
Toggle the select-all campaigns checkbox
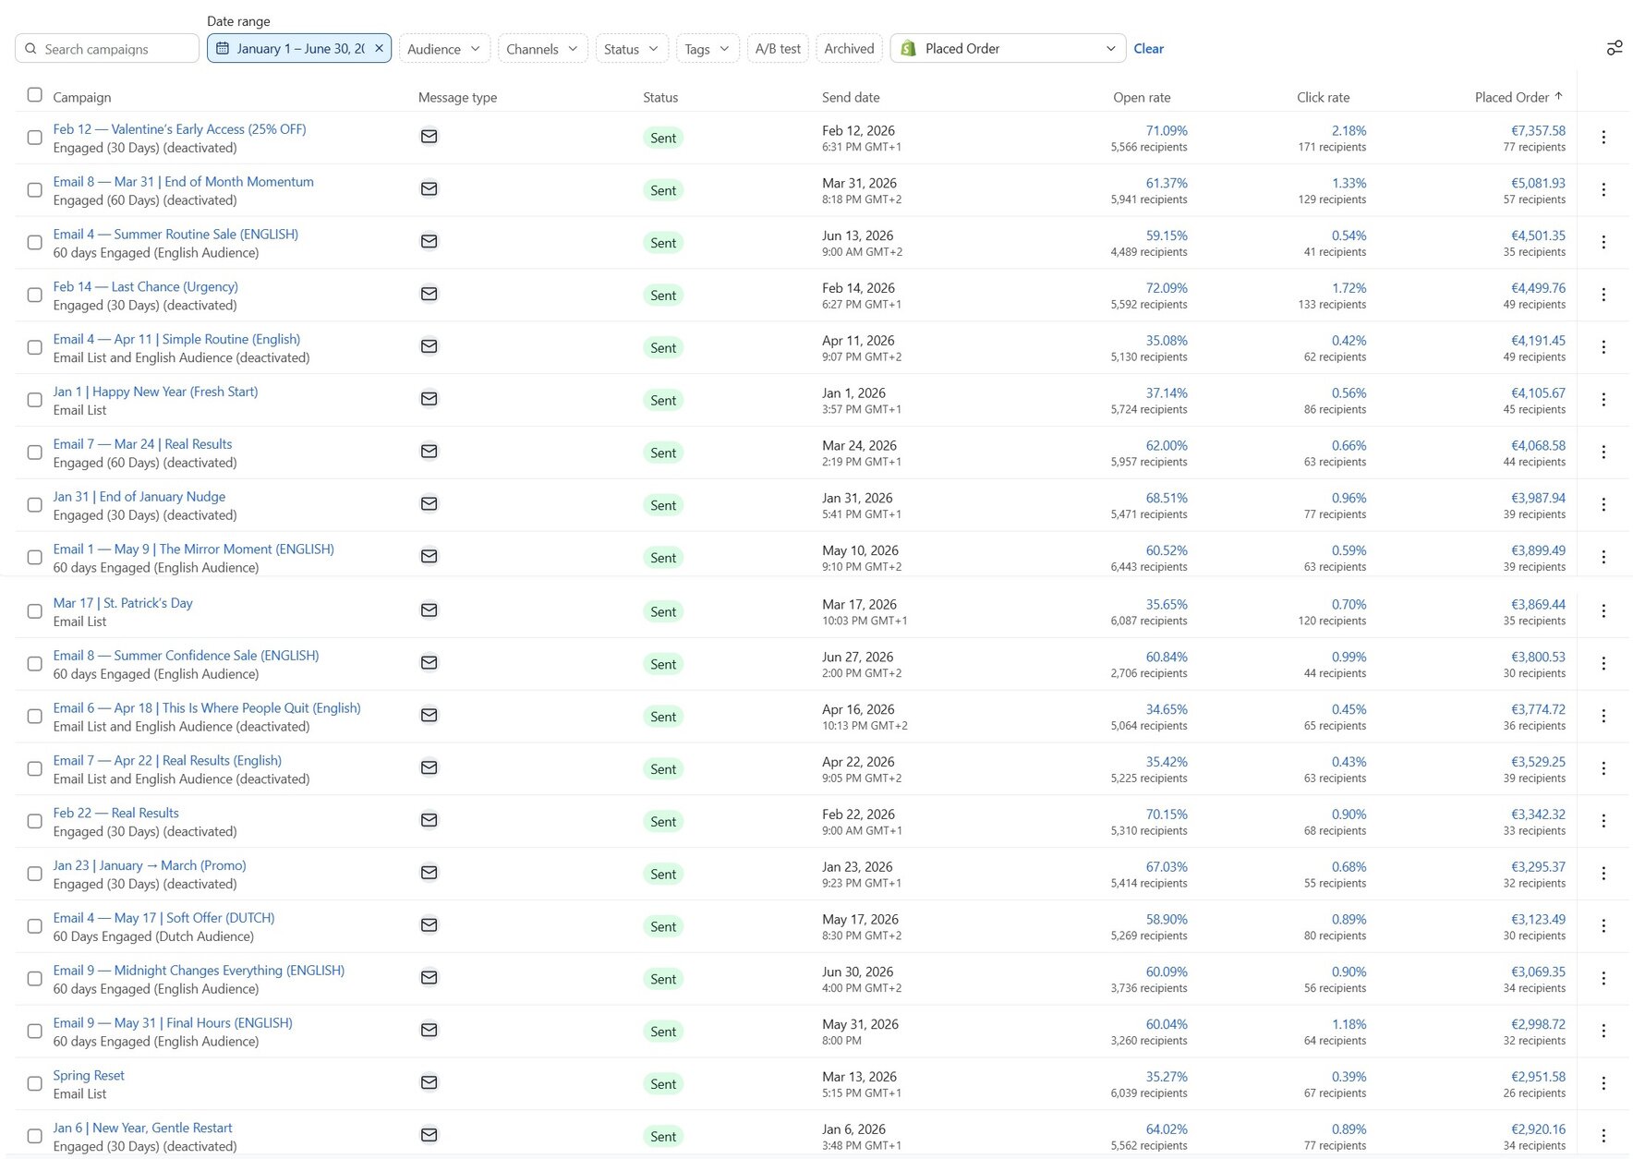pos(34,95)
